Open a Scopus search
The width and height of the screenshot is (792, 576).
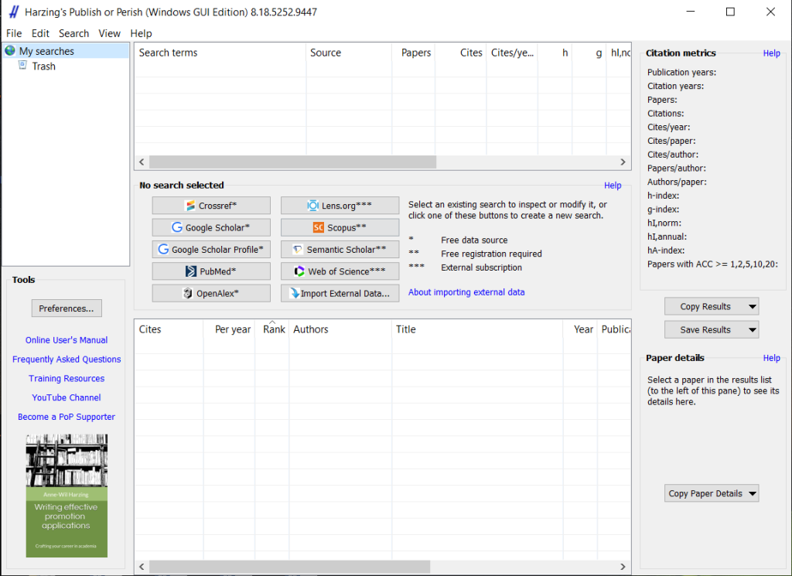pyautogui.click(x=340, y=228)
